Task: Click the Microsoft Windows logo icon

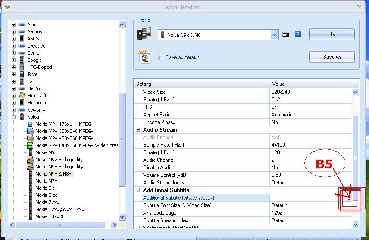Action: pos(22,96)
